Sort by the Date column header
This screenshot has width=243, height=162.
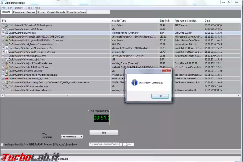(x=222, y=21)
